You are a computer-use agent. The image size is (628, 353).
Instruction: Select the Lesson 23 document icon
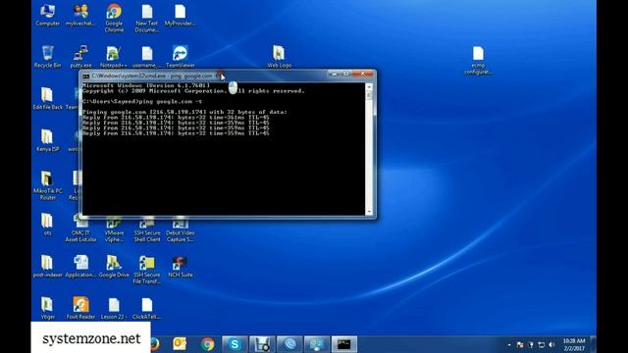pyautogui.click(x=114, y=308)
